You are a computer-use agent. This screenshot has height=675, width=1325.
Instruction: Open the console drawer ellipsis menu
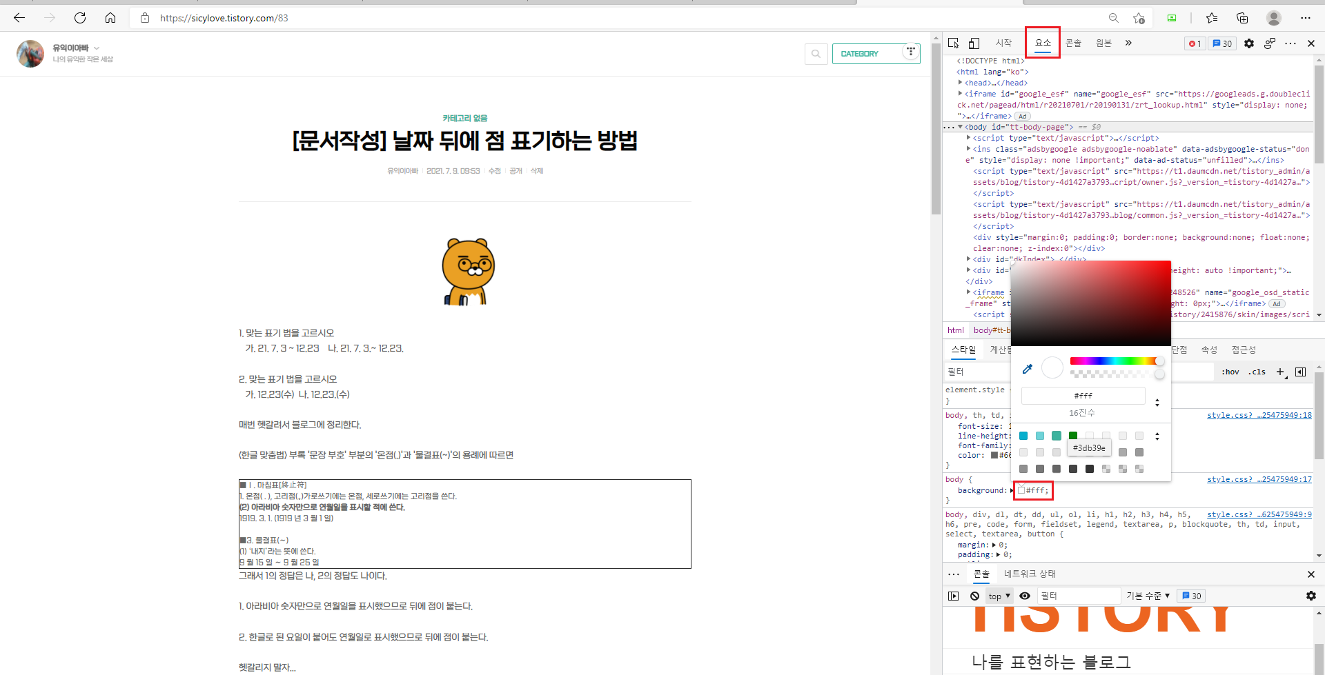(x=954, y=574)
